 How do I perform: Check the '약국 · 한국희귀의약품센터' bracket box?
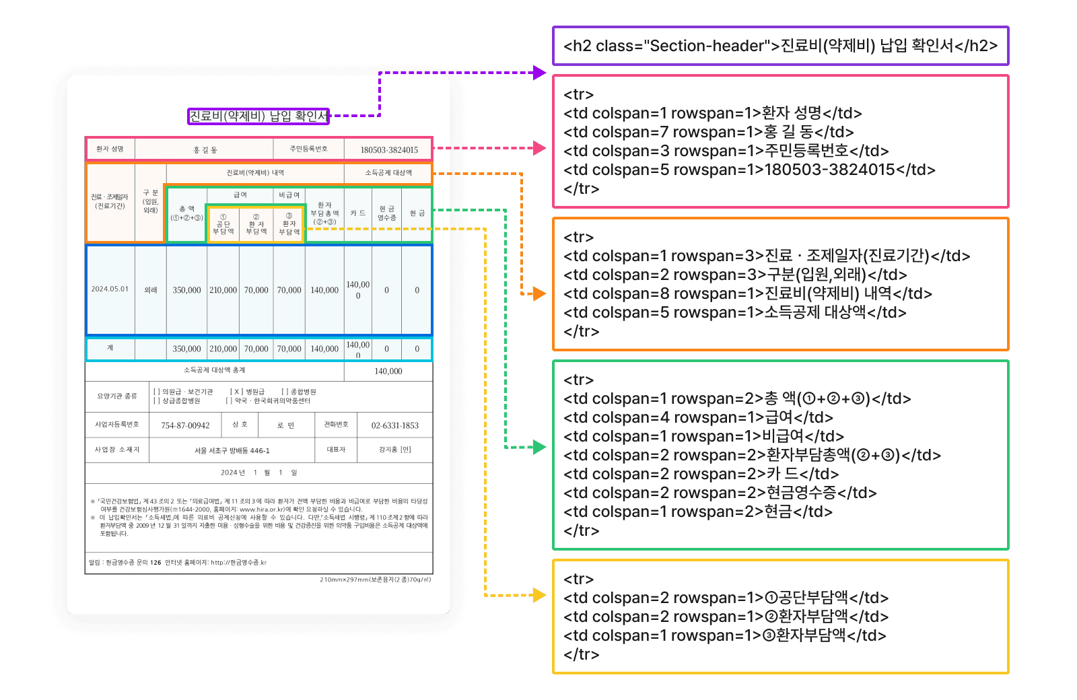coord(228,400)
